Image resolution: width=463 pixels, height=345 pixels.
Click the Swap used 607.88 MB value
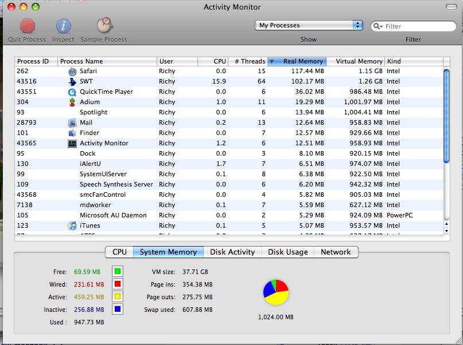coord(197,310)
